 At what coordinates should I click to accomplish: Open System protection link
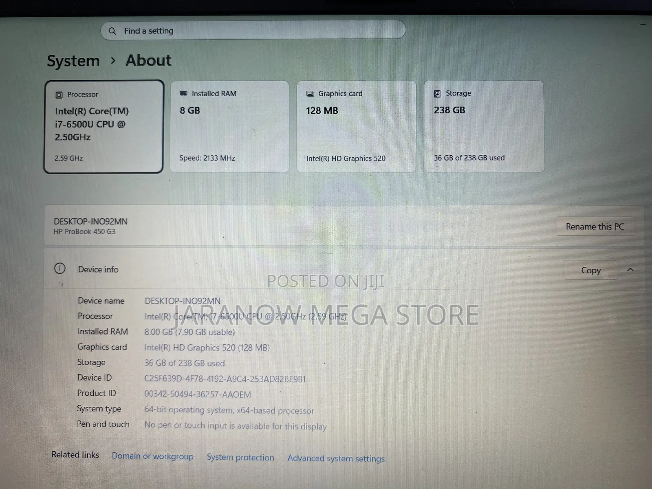pos(240,457)
